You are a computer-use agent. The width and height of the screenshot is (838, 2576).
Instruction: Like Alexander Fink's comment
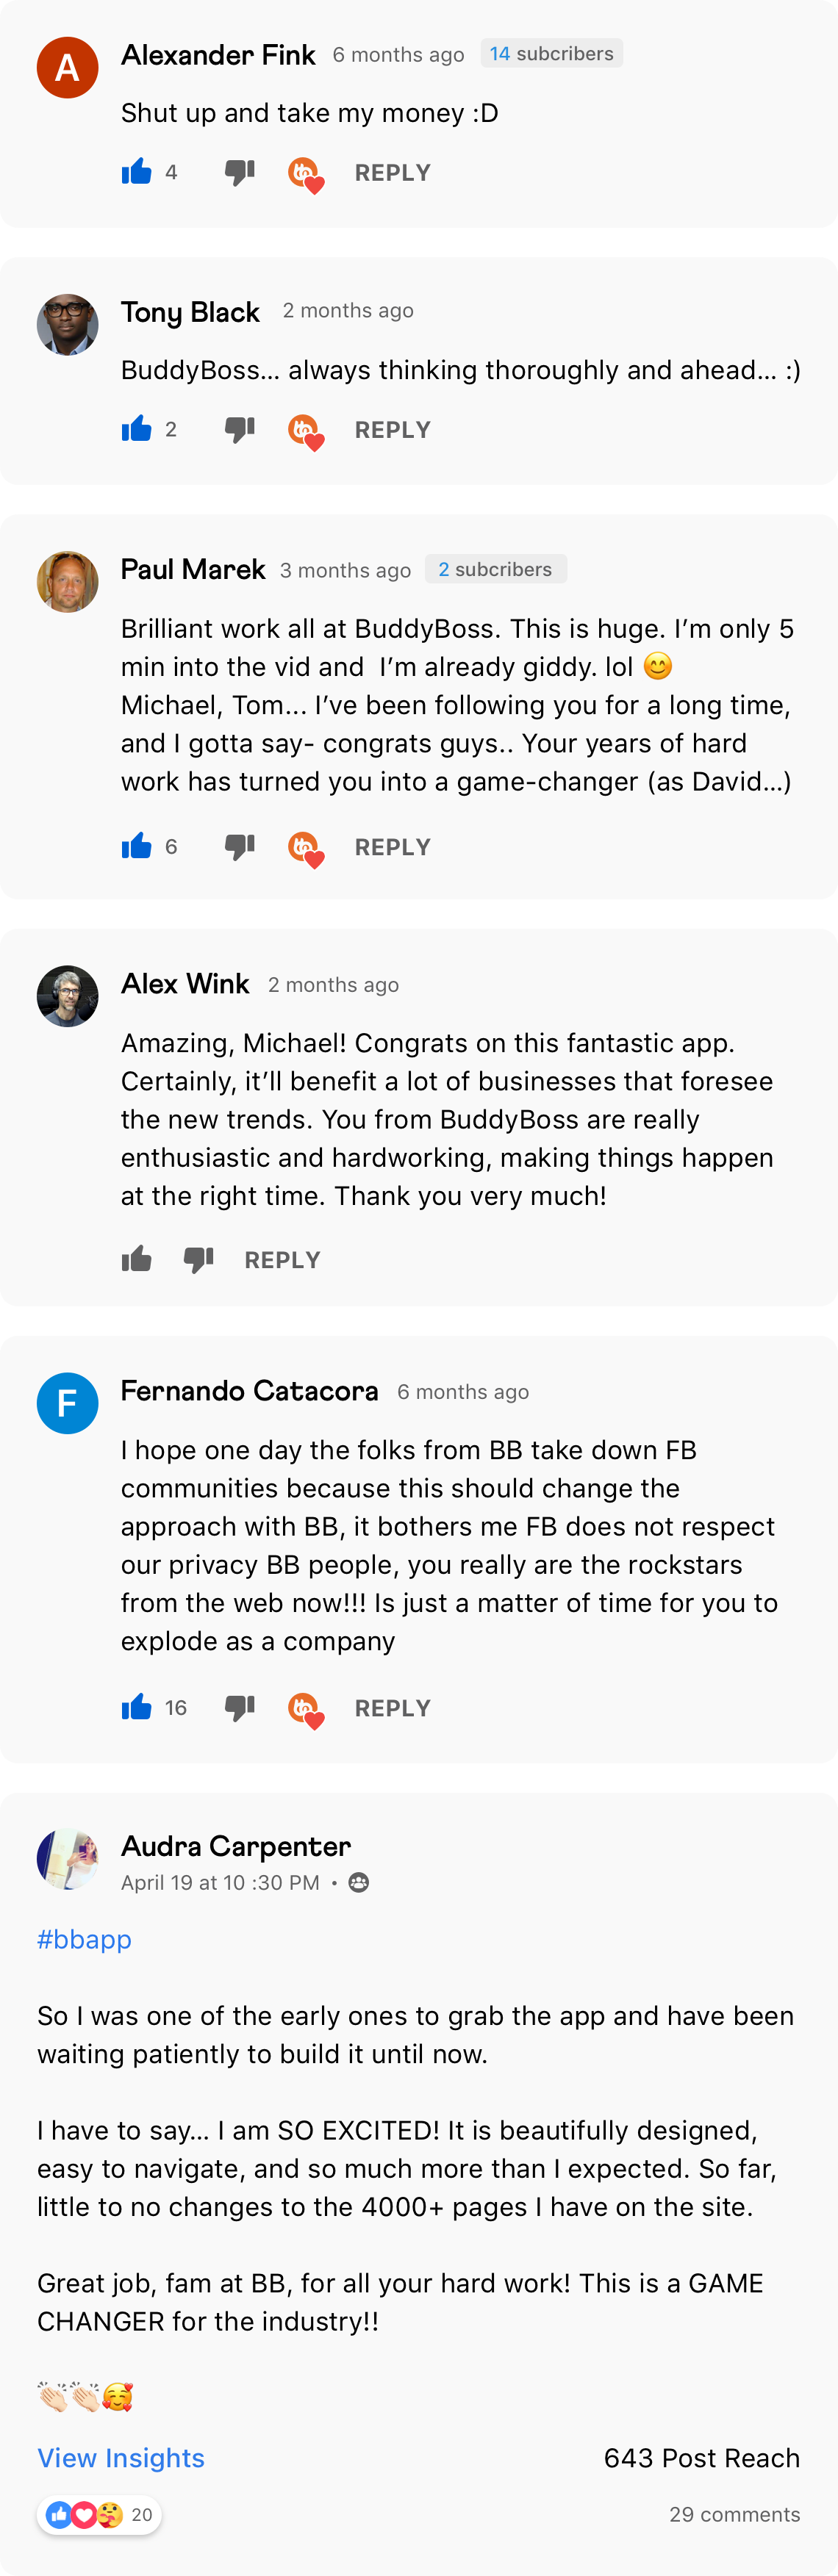click(x=137, y=172)
